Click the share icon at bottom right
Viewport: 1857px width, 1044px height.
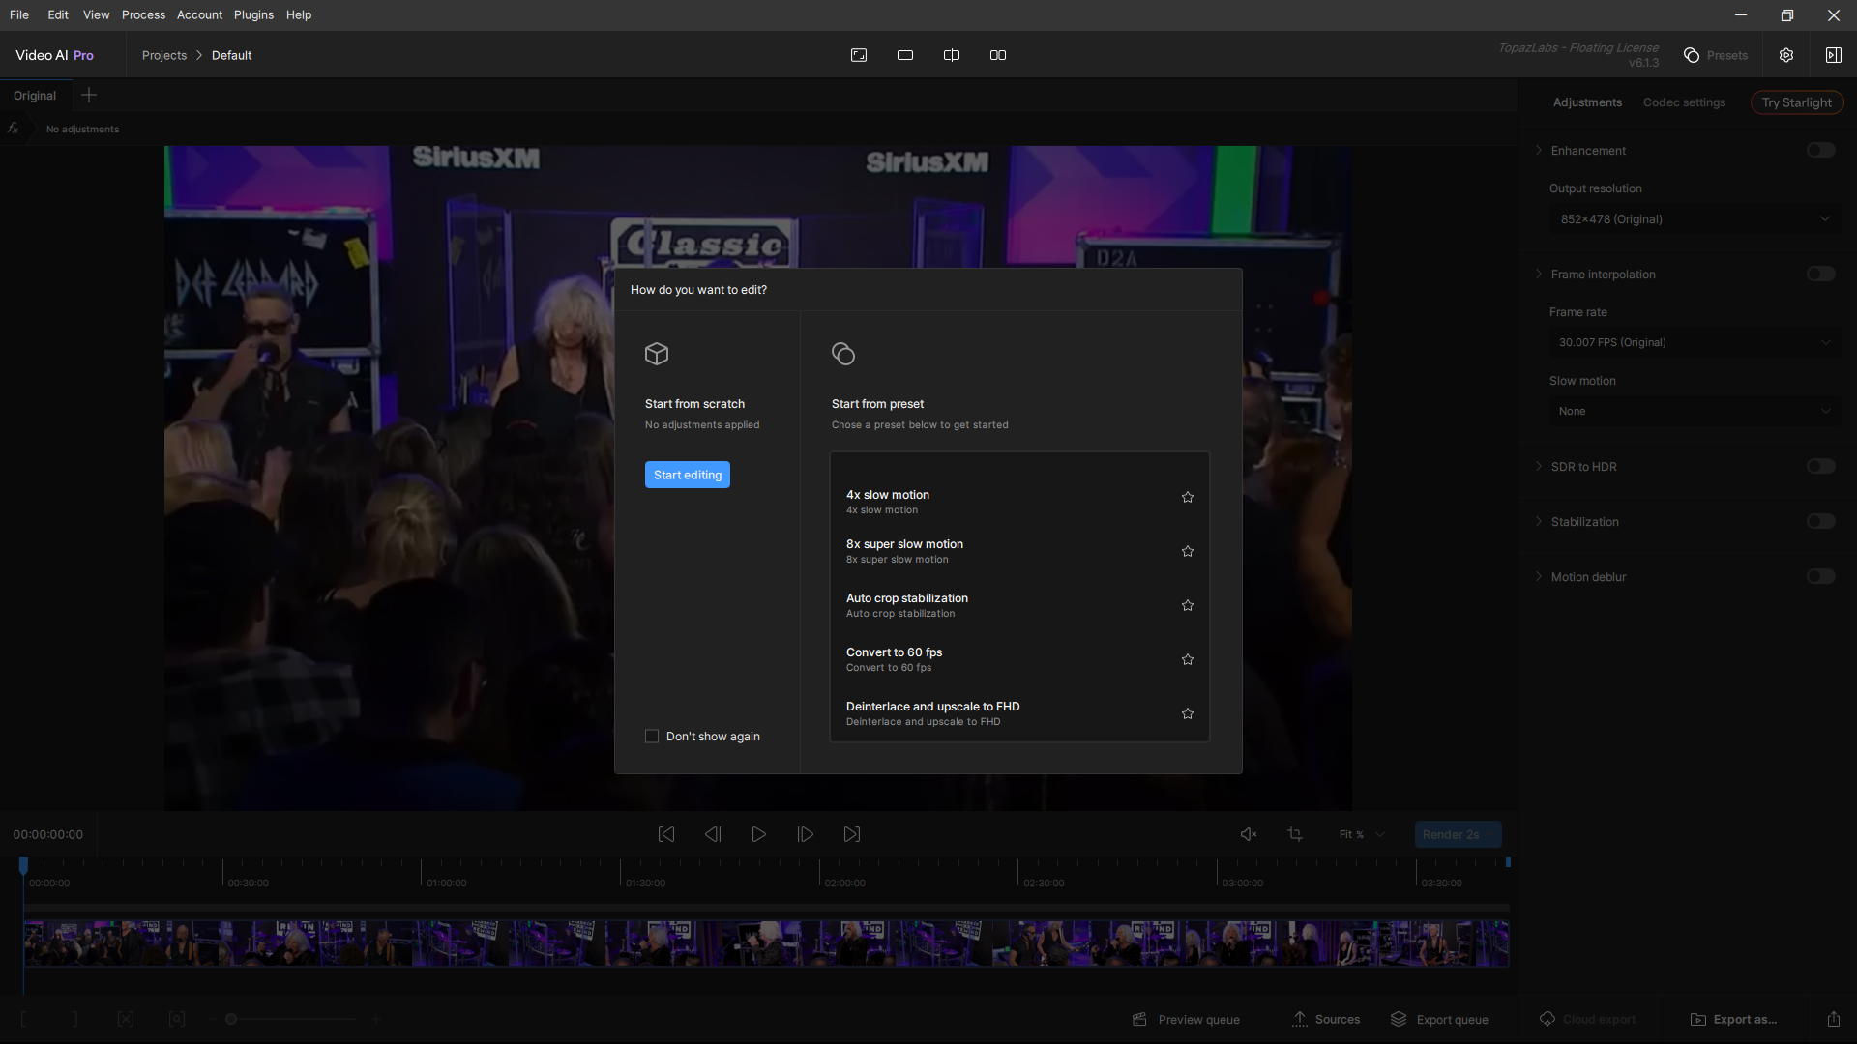(1834, 1019)
